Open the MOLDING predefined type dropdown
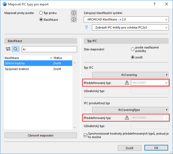The image size is (173, 154). pos(150,83)
